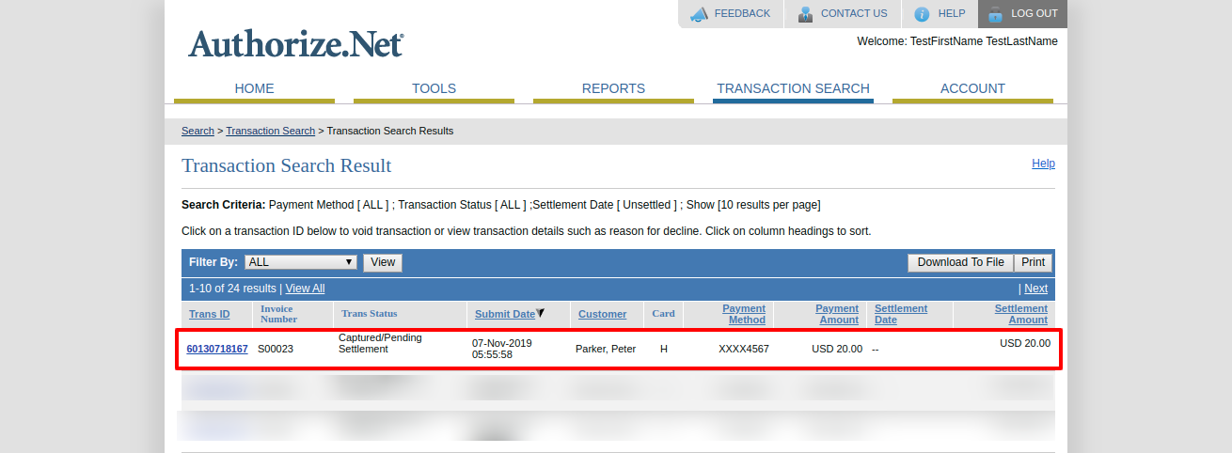Click the Log Out lock icon
Screen dimensions: 1232x453
995,14
